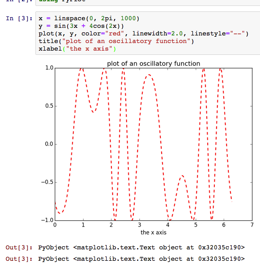The image size is (260, 265).
Task: Click the title("plot of an oscillatory function") line
Action: pos(116,41)
